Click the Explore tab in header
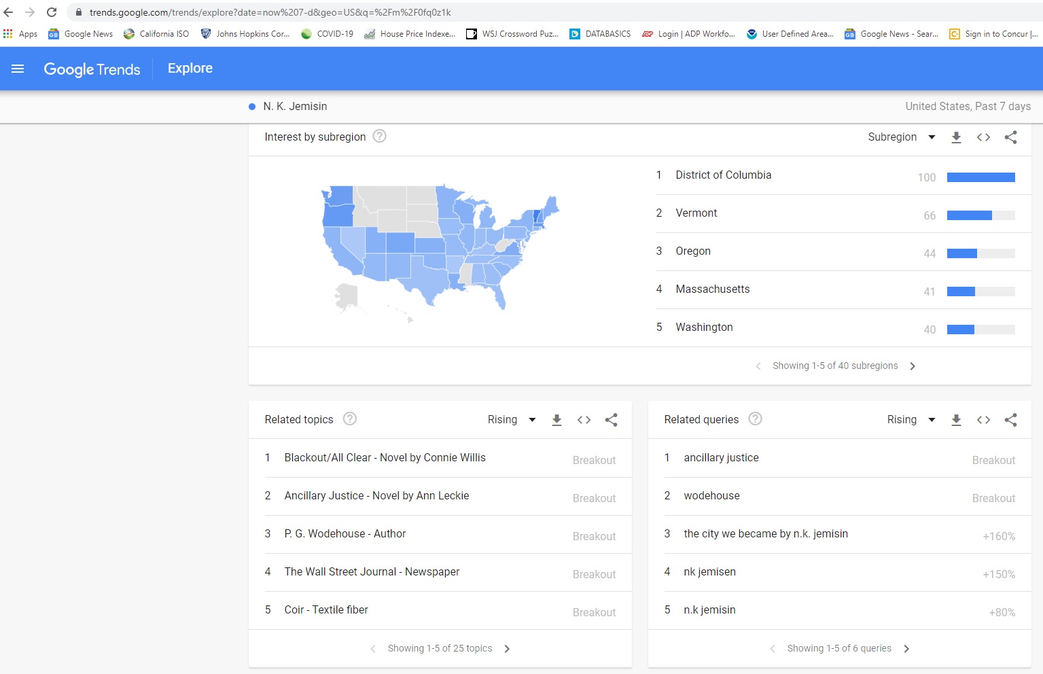Image resolution: width=1043 pixels, height=674 pixels. (190, 69)
